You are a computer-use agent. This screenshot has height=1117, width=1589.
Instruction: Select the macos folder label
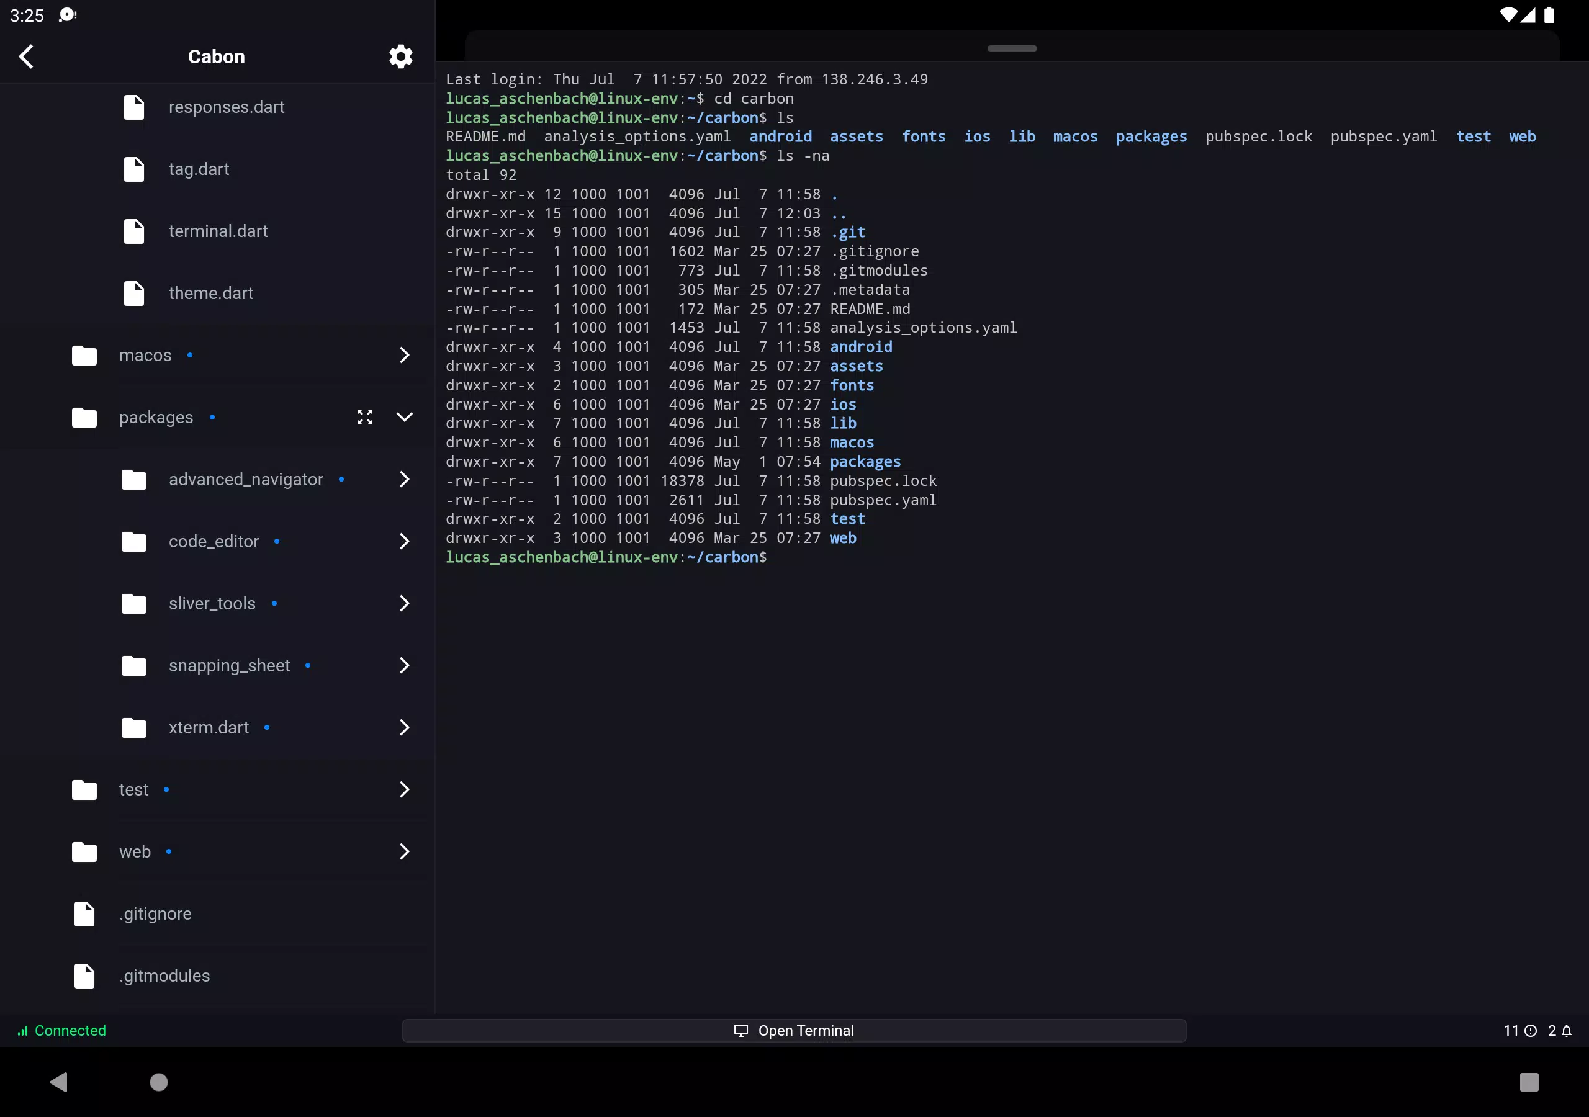pos(145,355)
